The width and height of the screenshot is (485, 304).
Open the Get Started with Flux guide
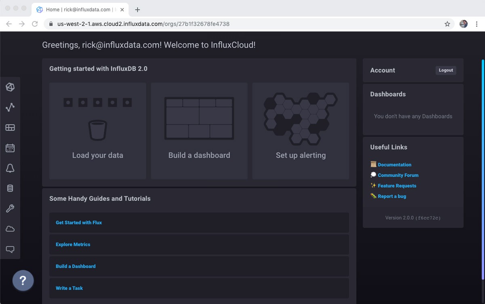tap(78, 222)
